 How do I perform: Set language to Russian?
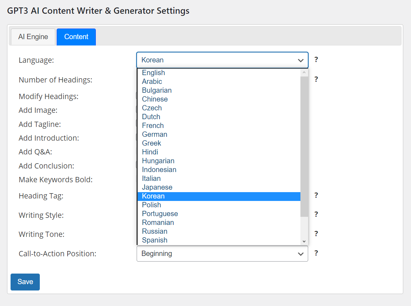[219, 231]
